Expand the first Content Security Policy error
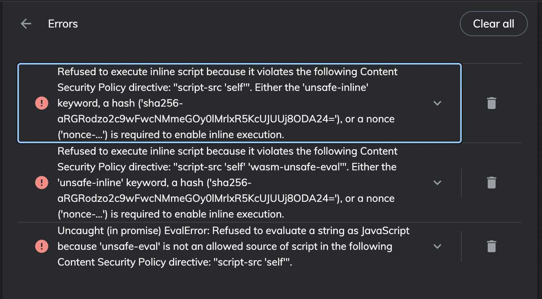 point(437,103)
